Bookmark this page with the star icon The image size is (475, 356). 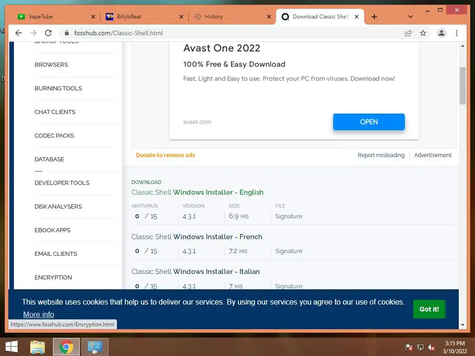point(423,33)
